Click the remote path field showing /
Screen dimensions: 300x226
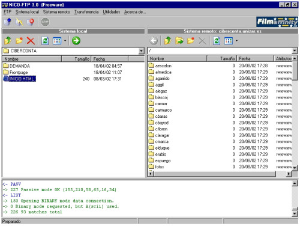click(220, 50)
